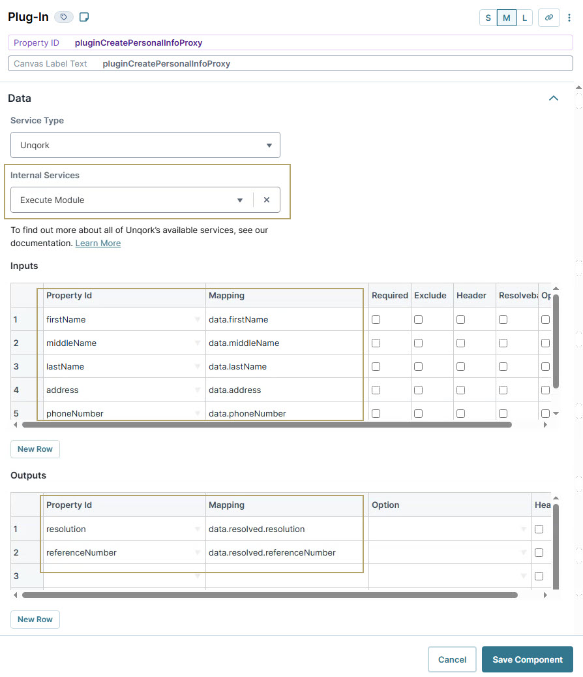Collapse the Data section with the chevron
This screenshot has width=583, height=677.
point(553,98)
